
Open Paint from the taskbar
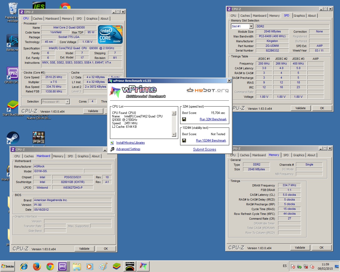pos(103,266)
